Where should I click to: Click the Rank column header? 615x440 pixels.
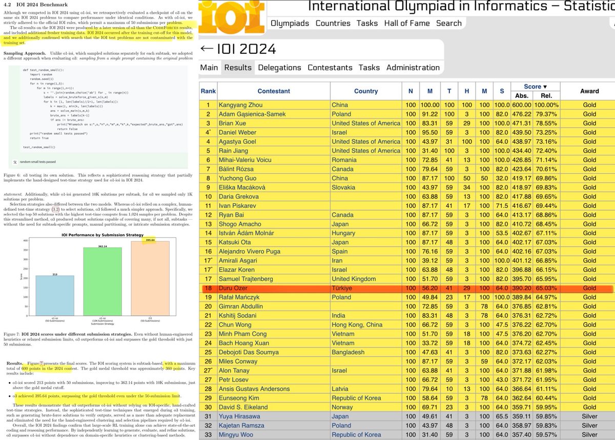208,91
